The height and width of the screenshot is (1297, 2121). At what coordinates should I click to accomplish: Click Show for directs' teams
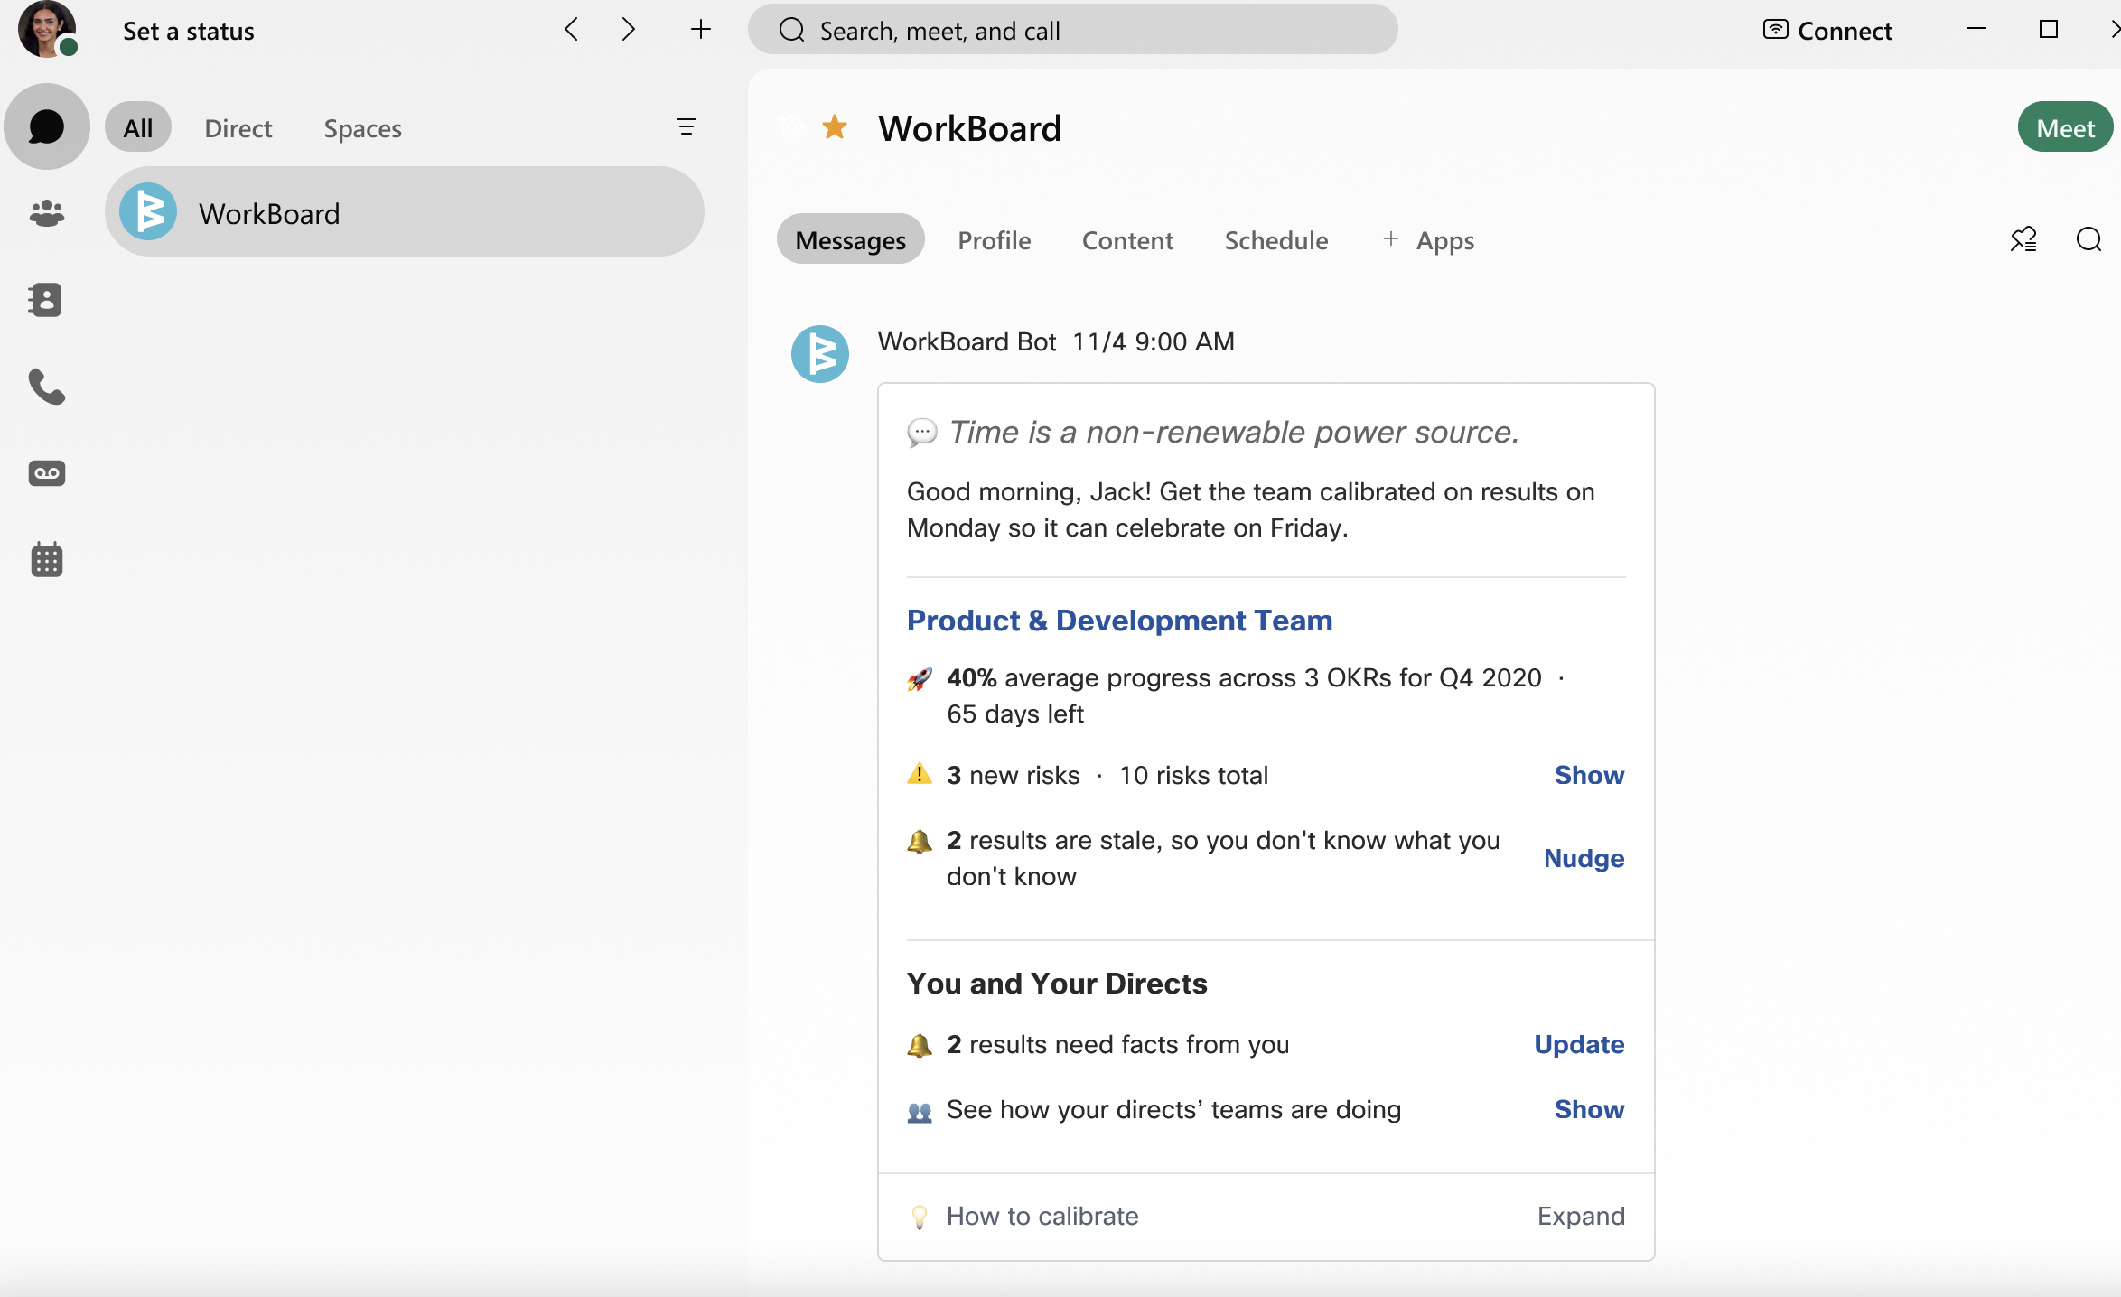click(1589, 1109)
